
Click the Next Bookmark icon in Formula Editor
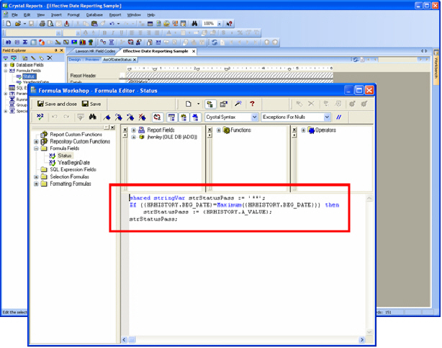(x=119, y=117)
